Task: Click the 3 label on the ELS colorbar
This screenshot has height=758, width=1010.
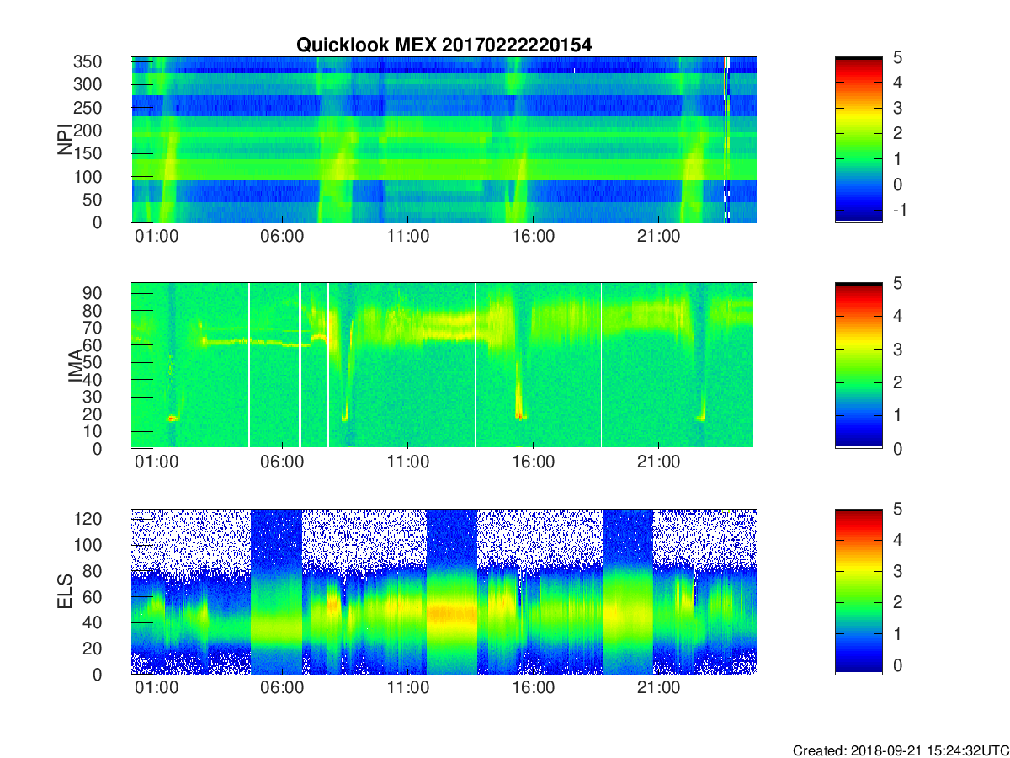Action: pos(897,571)
